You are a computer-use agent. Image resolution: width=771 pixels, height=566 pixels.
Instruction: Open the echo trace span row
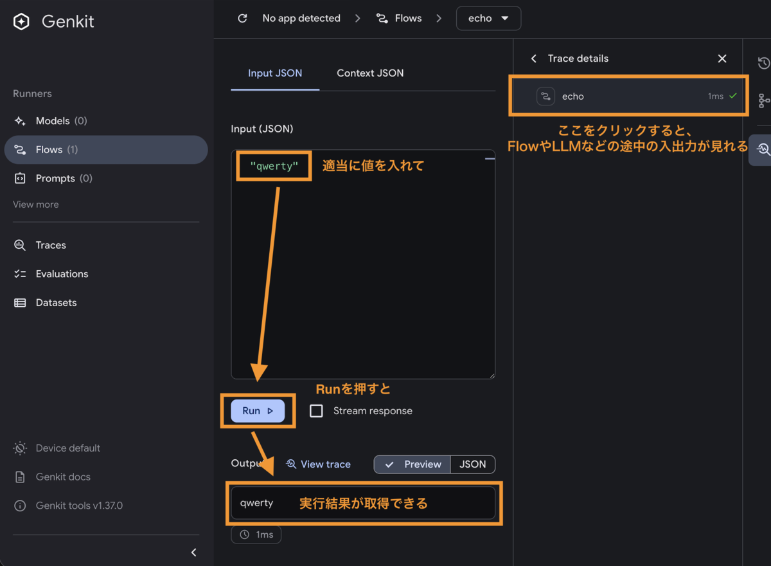click(x=628, y=96)
